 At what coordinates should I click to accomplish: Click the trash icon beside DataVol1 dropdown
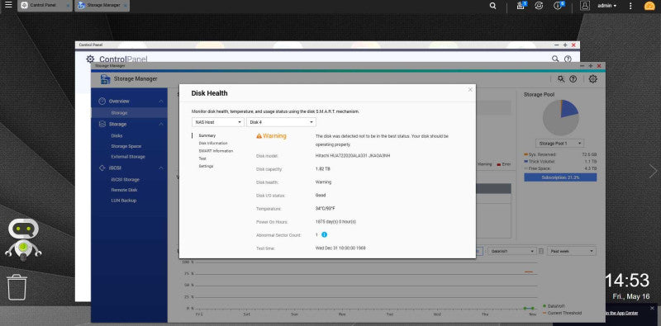point(541,251)
